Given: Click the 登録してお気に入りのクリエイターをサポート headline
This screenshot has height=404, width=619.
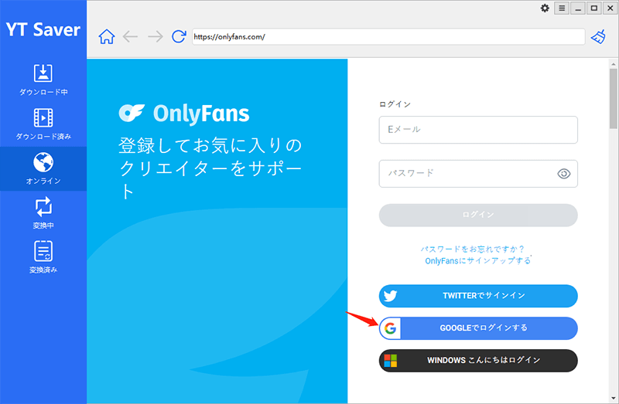Looking at the screenshot, I should pos(210,168).
